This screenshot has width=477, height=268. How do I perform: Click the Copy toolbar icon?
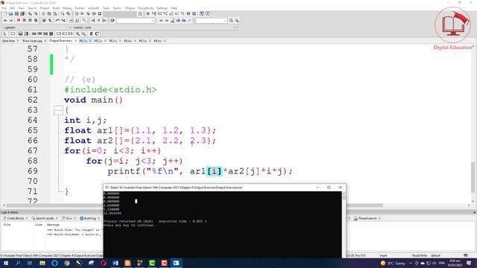pyautogui.click(x=49, y=13)
